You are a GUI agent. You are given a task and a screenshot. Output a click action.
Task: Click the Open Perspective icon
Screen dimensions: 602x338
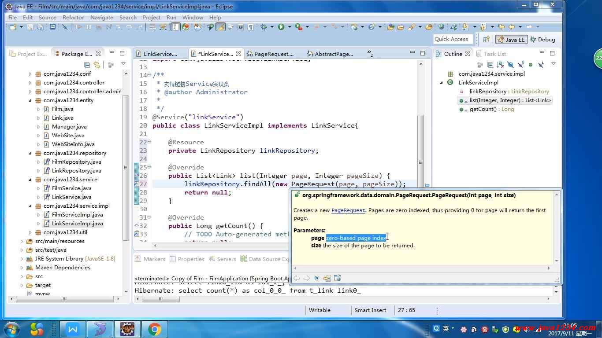click(x=486, y=40)
